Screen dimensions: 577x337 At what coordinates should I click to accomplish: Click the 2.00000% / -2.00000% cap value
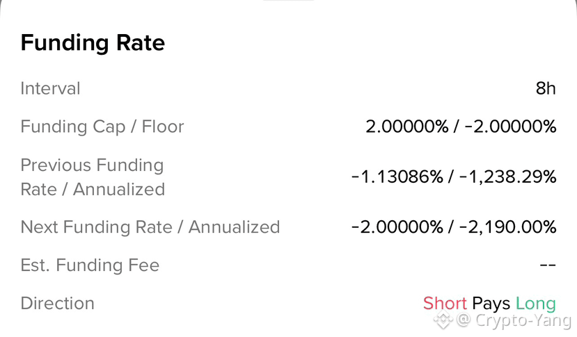(x=461, y=126)
